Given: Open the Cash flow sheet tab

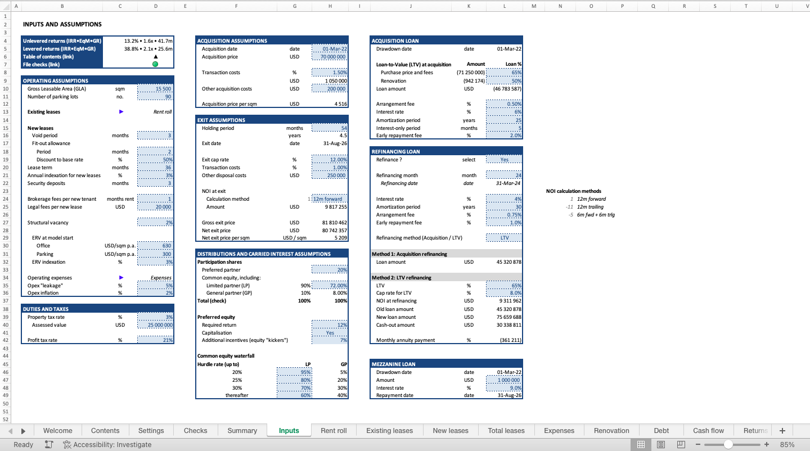Looking at the screenshot, I should (x=708, y=431).
